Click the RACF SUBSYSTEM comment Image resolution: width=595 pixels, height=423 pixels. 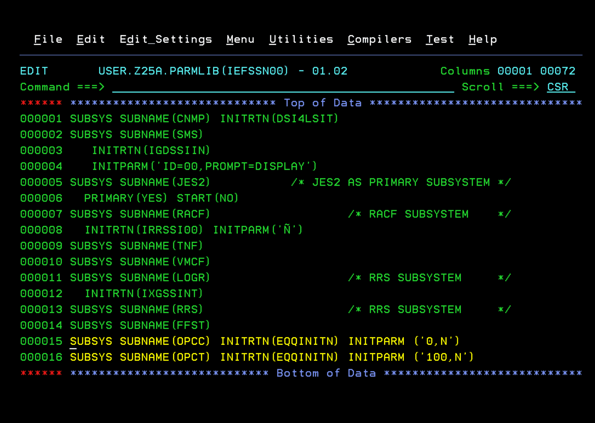point(418,214)
